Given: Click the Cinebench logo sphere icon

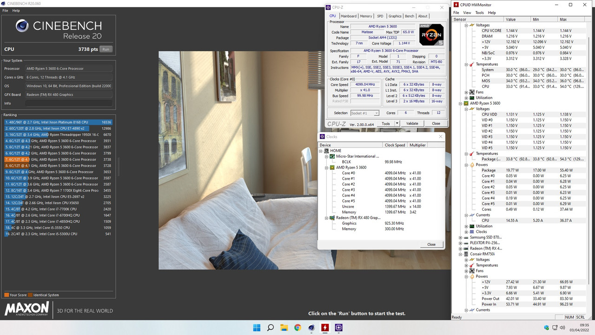Looking at the screenshot, I should point(22,26).
